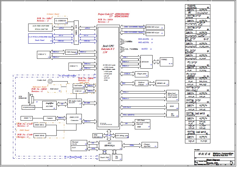Click the red "Kabylake R U" text
This screenshot has width=240, height=169.
108,49
